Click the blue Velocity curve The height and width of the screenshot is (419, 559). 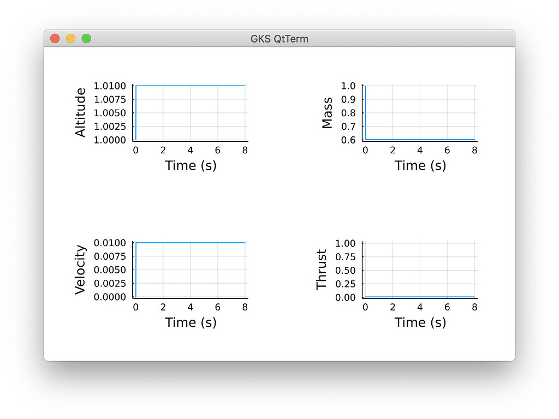tap(191, 243)
